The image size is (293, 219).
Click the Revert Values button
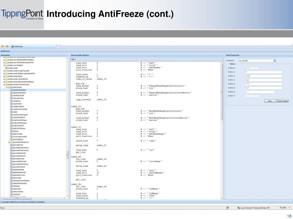(282, 101)
